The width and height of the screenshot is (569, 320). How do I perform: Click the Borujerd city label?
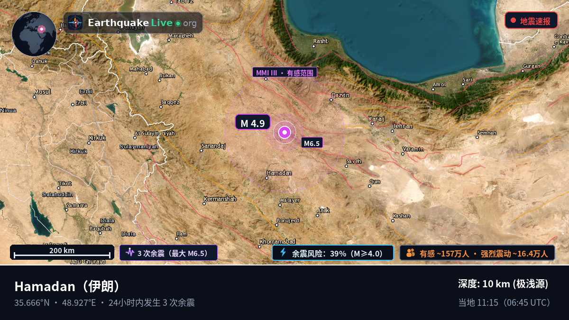tap(288, 220)
